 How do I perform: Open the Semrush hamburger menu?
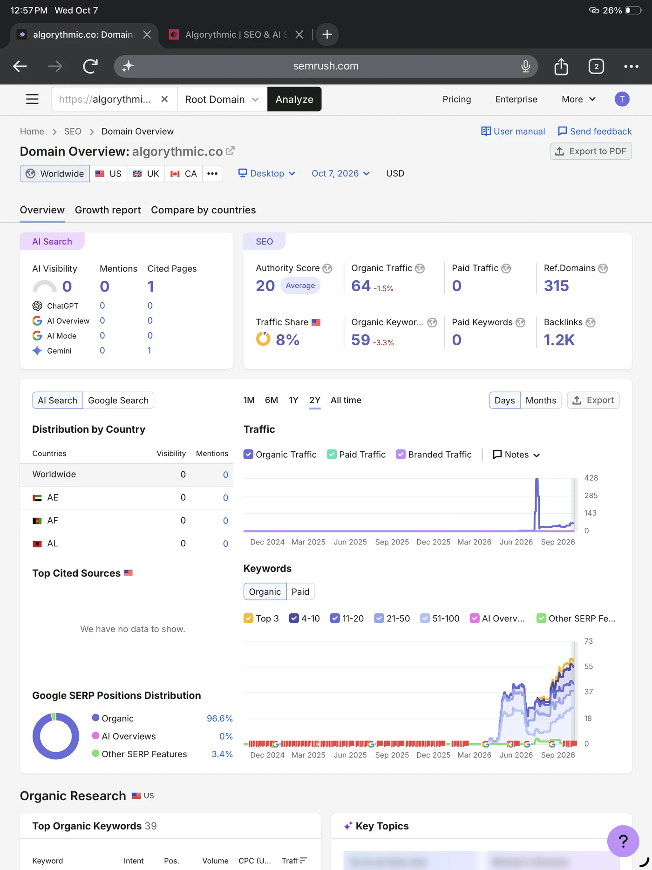(32, 99)
